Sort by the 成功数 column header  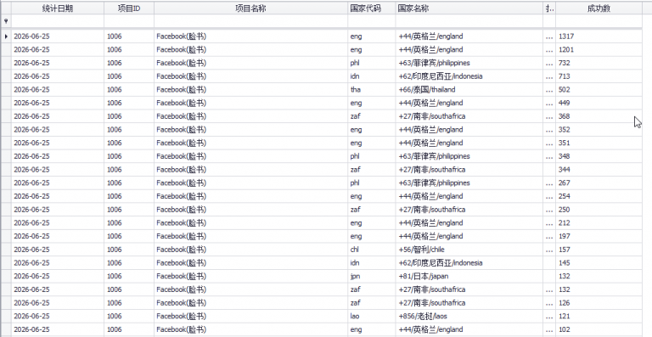(x=599, y=8)
